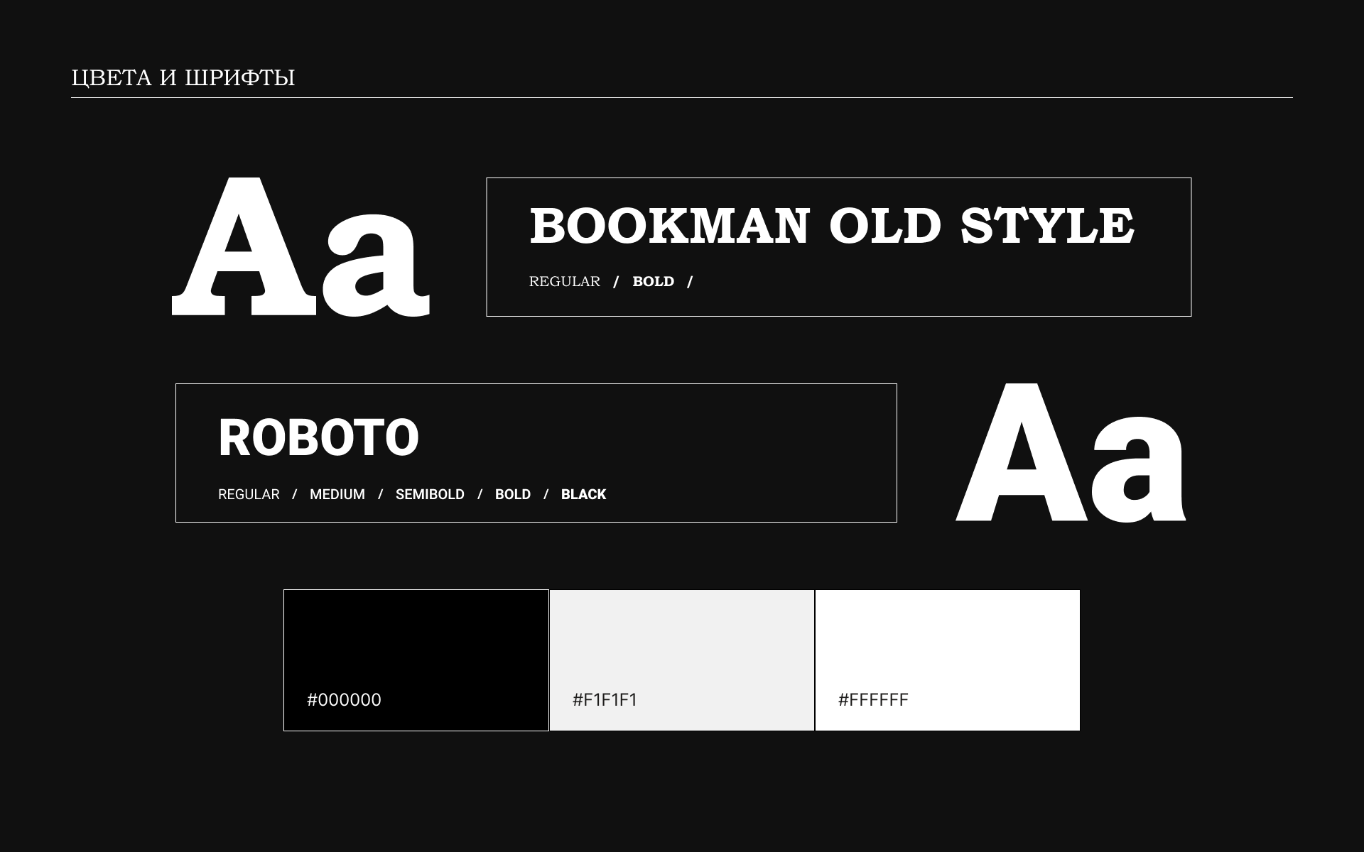Click Bookman's BOLD weight label
This screenshot has height=852, width=1364.
click(x=653, y=282)
